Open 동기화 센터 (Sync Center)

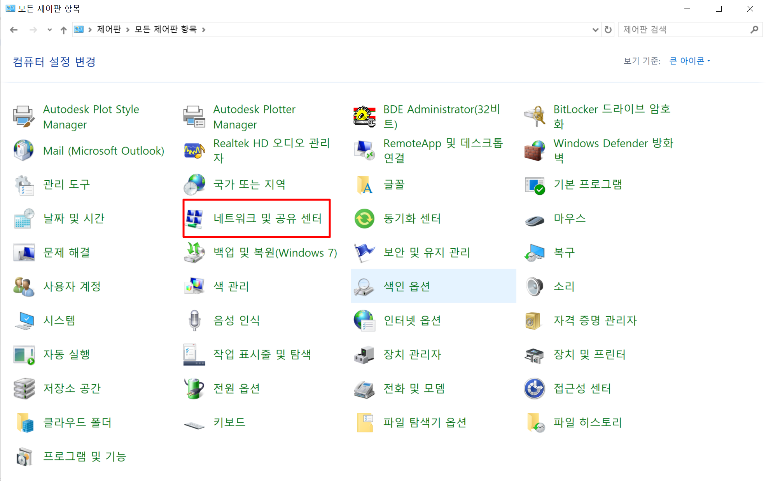click(x=412, y=218)
